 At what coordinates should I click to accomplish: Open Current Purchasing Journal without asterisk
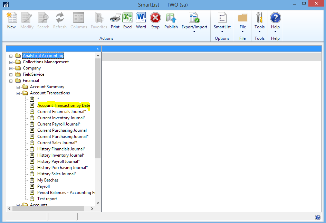[62, 130]
